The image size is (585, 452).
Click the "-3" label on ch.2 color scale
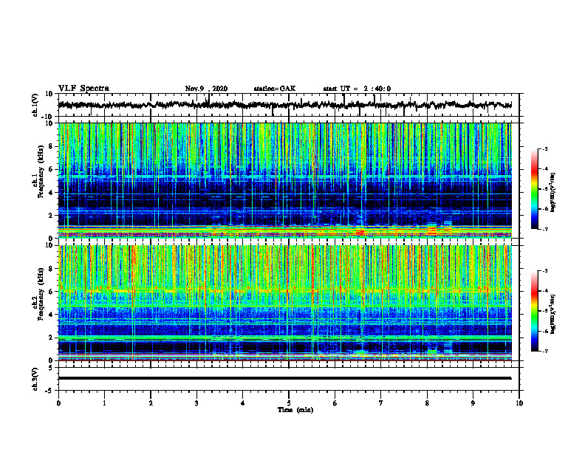[545, 271]
